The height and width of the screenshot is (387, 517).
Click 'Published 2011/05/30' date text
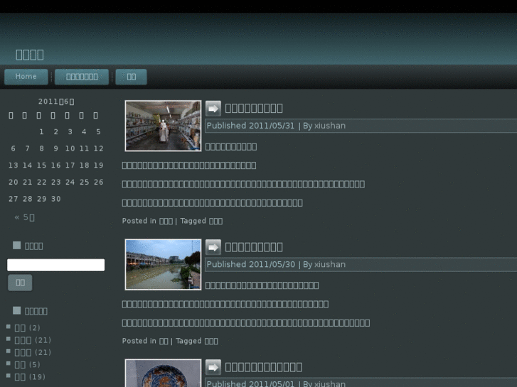(251, 264)
